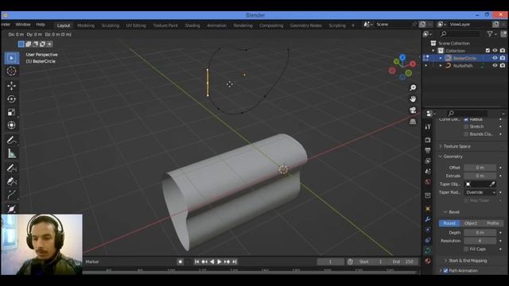509x286 pixels.
Task: Select the Transform tool
Action: [12, 126]
